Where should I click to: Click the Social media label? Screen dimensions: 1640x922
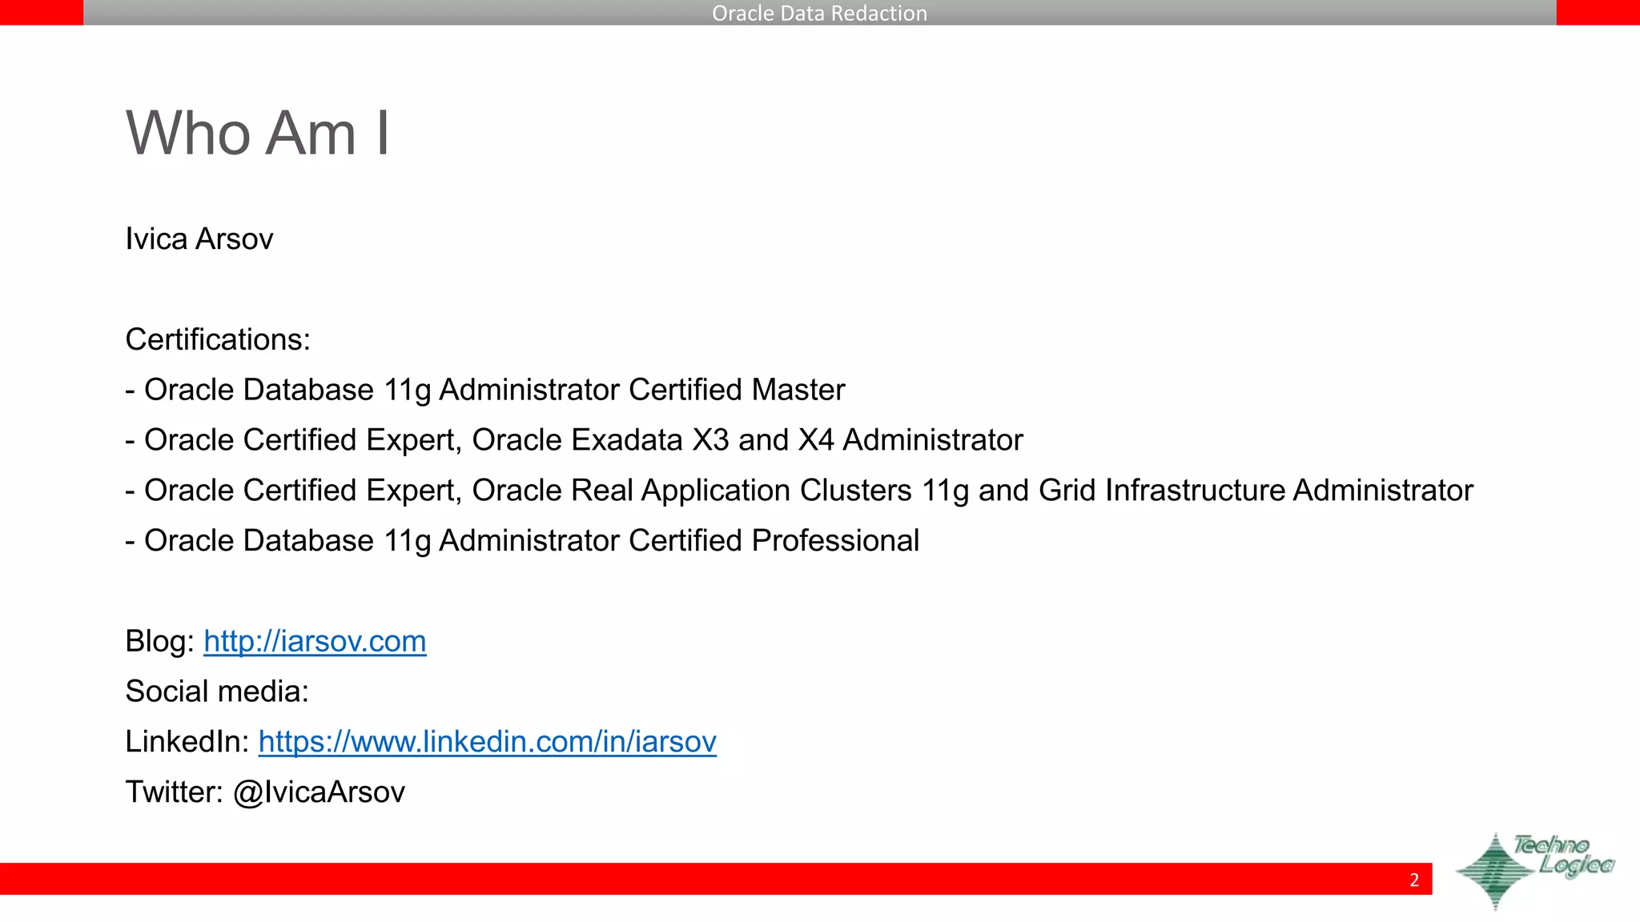(217, 691)
